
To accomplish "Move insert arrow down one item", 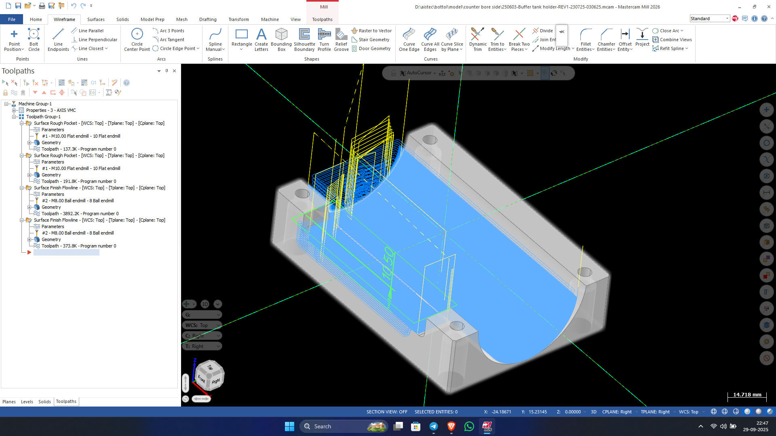I will (x=35, y=92).
